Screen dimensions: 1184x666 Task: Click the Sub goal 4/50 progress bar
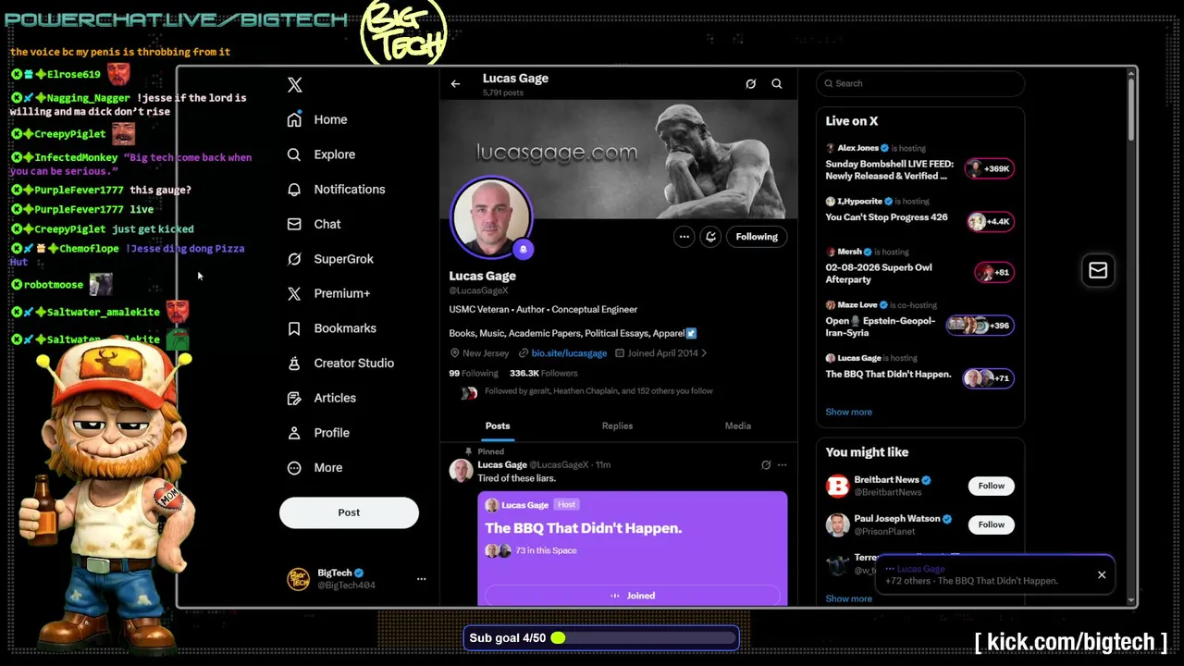(x=601, y=638)
